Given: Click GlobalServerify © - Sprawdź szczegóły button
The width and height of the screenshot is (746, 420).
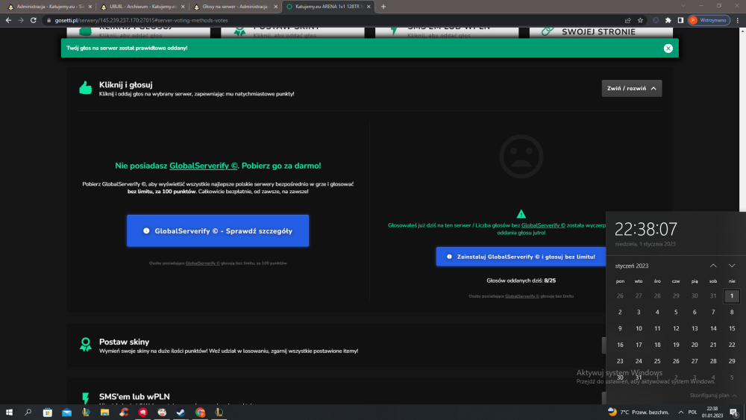Looking at the screenshot, I should pyautogui.click(x=218, y=231).
